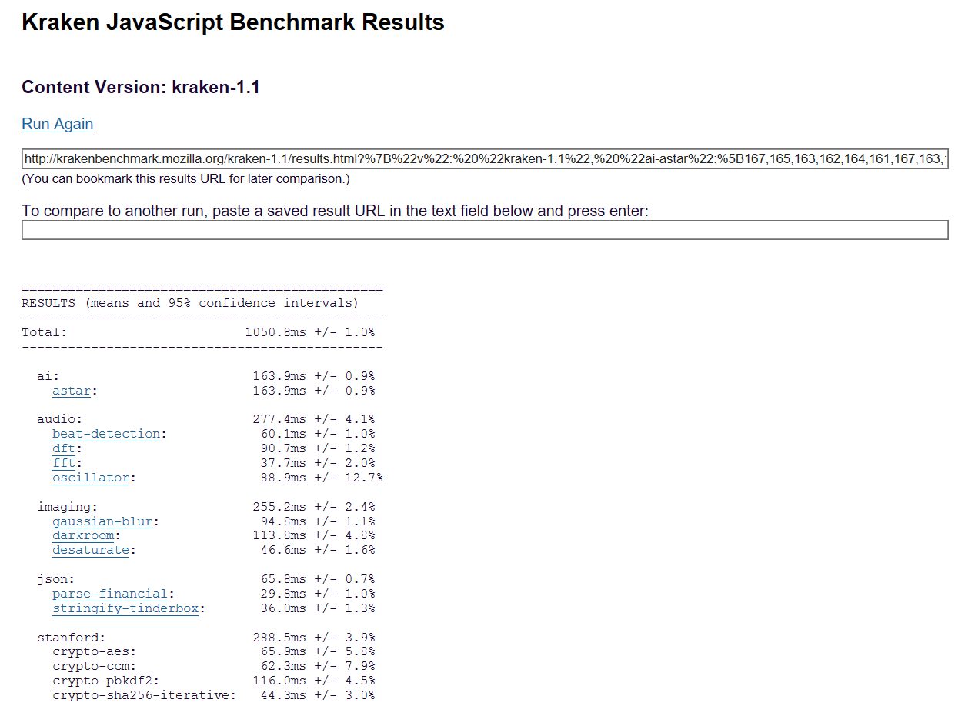Click the 'Total:' label
Screen dimensions: 975x716
(45, 332)
